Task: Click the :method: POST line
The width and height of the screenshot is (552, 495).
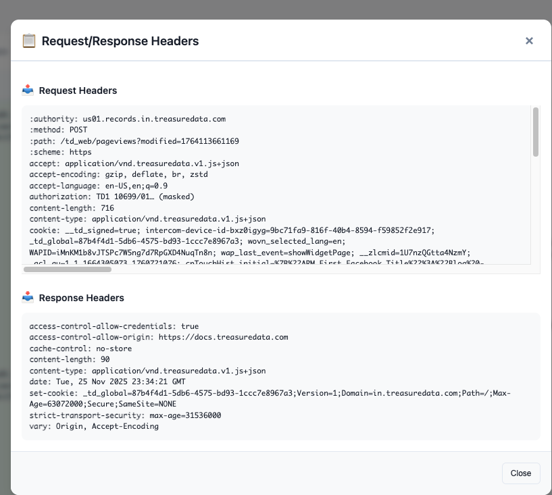Action: (58, 130)
